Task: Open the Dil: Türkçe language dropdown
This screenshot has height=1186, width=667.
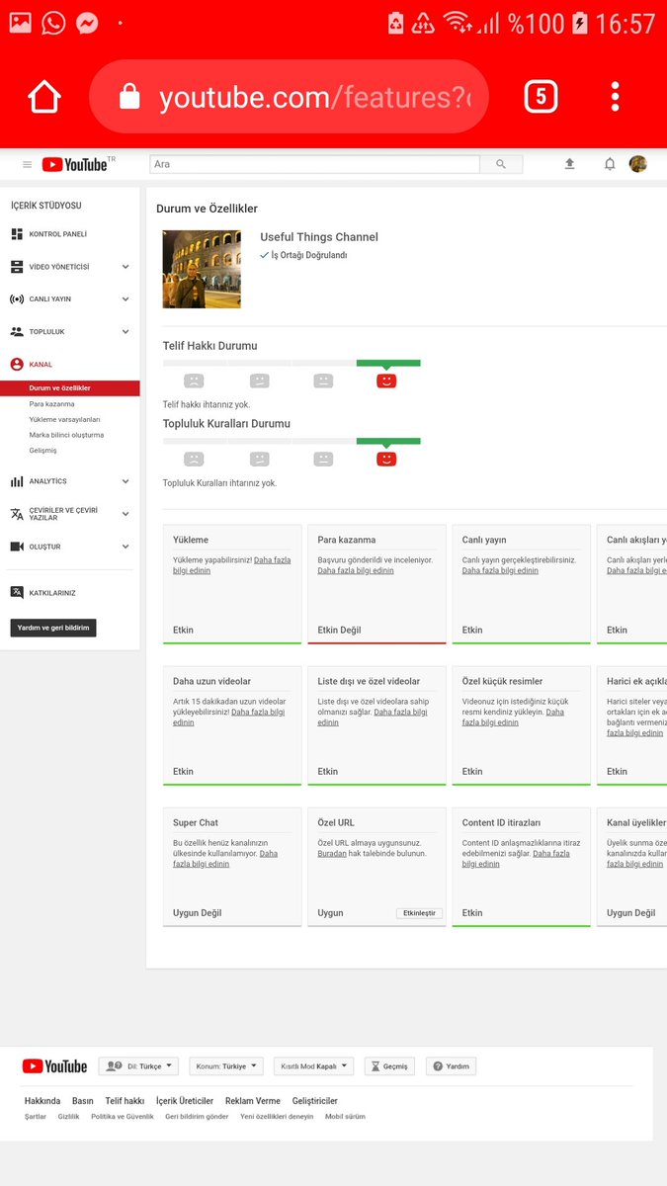Action: click(138, 1066)
